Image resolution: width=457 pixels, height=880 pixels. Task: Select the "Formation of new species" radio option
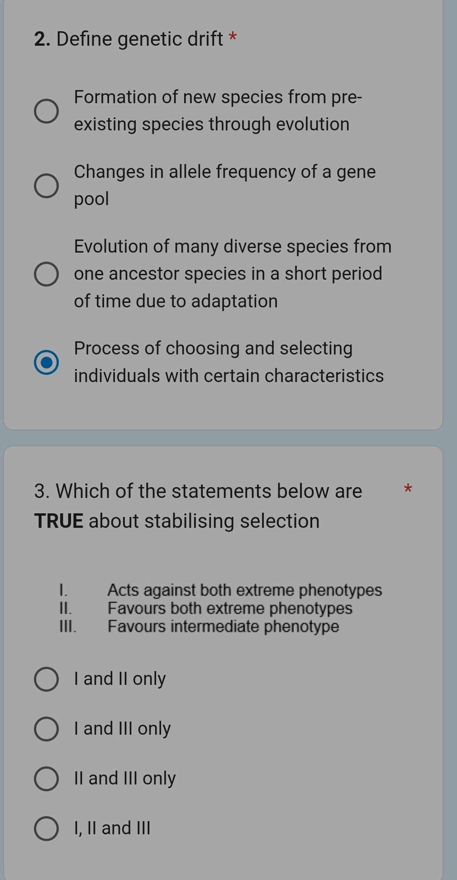[x=46, y=110]
